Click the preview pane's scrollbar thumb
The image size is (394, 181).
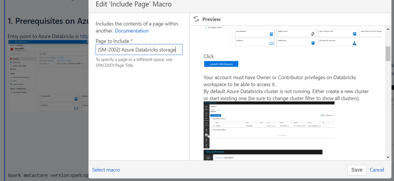tap(388, 54)
